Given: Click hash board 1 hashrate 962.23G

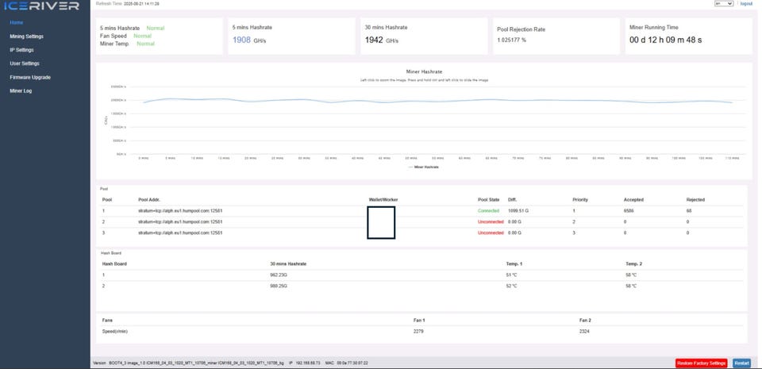Looking at the screenshot, I should click(x=279, y=275).
